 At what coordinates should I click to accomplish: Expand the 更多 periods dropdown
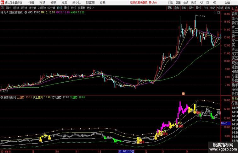click(x=90, y=8)
